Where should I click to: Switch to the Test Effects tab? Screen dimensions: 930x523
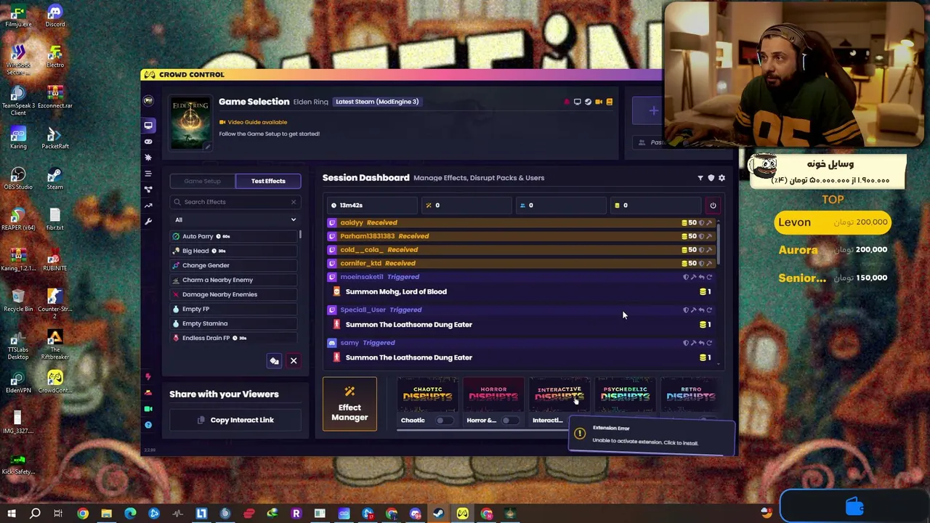pyautogui.click(x=268, y=181)
